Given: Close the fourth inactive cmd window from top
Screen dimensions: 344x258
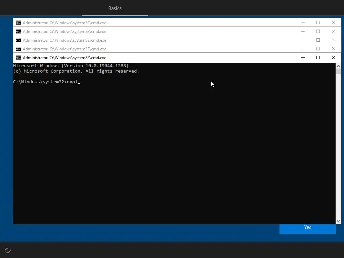Looking at the screenshot, I should pos(334,49).
